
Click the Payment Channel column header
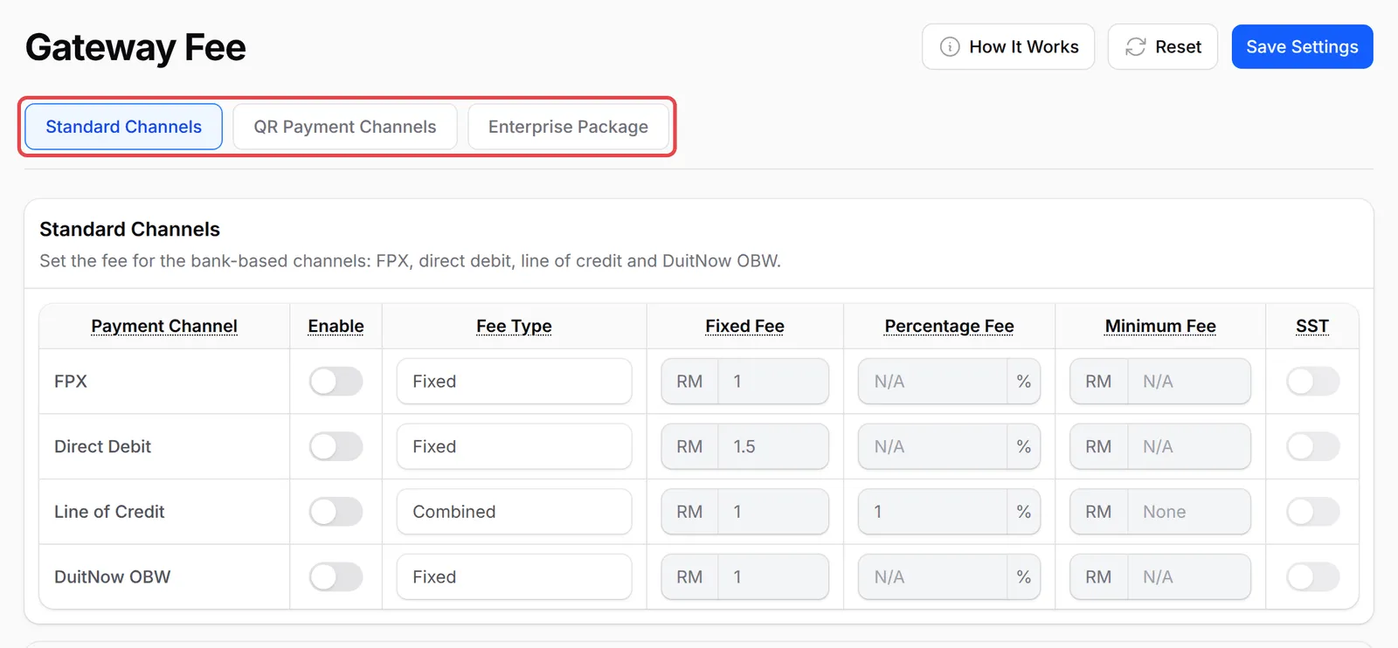point(164,326)
